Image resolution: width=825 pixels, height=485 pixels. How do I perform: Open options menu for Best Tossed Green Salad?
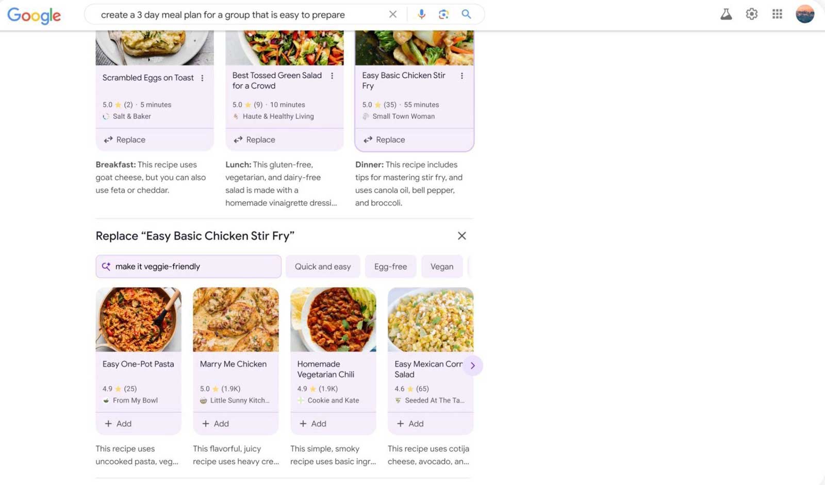click(332, 76)
